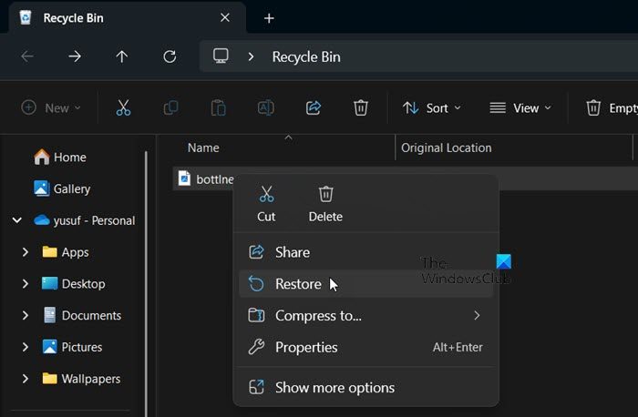Click Delete trash icon in context menu

click(x=325, y=203)
